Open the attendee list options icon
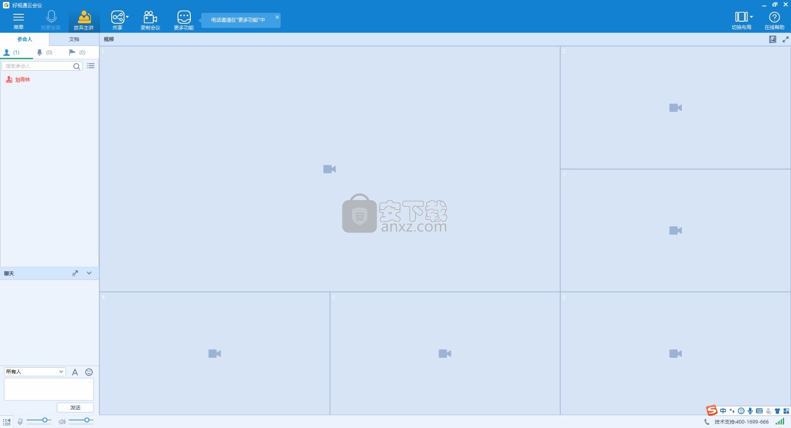 point(90,66)
